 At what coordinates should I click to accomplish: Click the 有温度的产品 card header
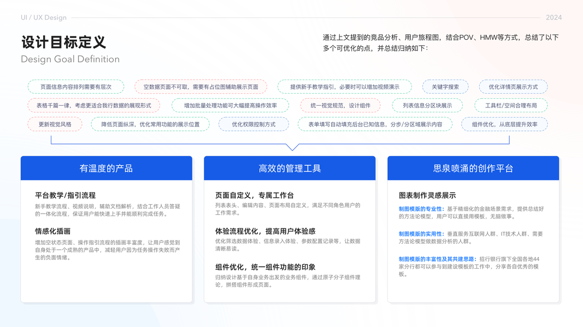pyautogui.click(x=107, y=168)
